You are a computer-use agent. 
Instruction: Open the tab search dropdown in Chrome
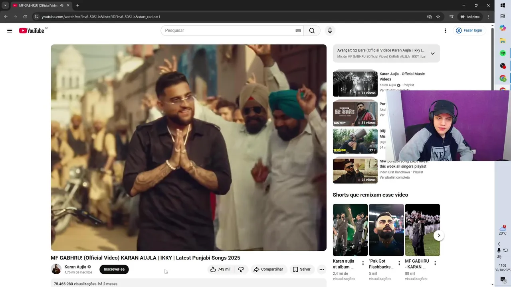[x=5, y=6]
